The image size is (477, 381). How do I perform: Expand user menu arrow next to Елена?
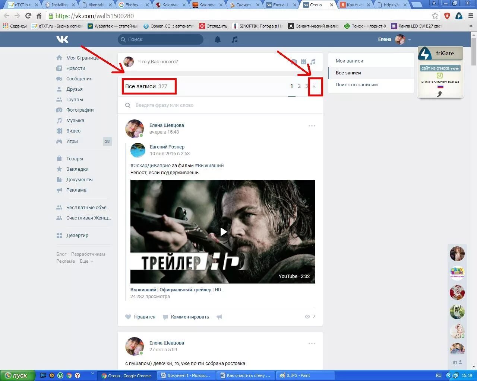(410, 39)
